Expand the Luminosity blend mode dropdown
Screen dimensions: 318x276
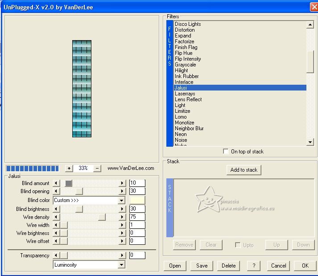point(121,265)
